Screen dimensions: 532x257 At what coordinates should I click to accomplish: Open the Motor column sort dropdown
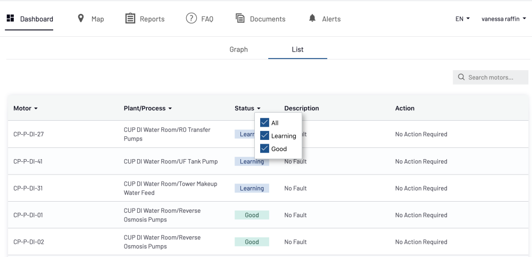click(x=26, y=109)
